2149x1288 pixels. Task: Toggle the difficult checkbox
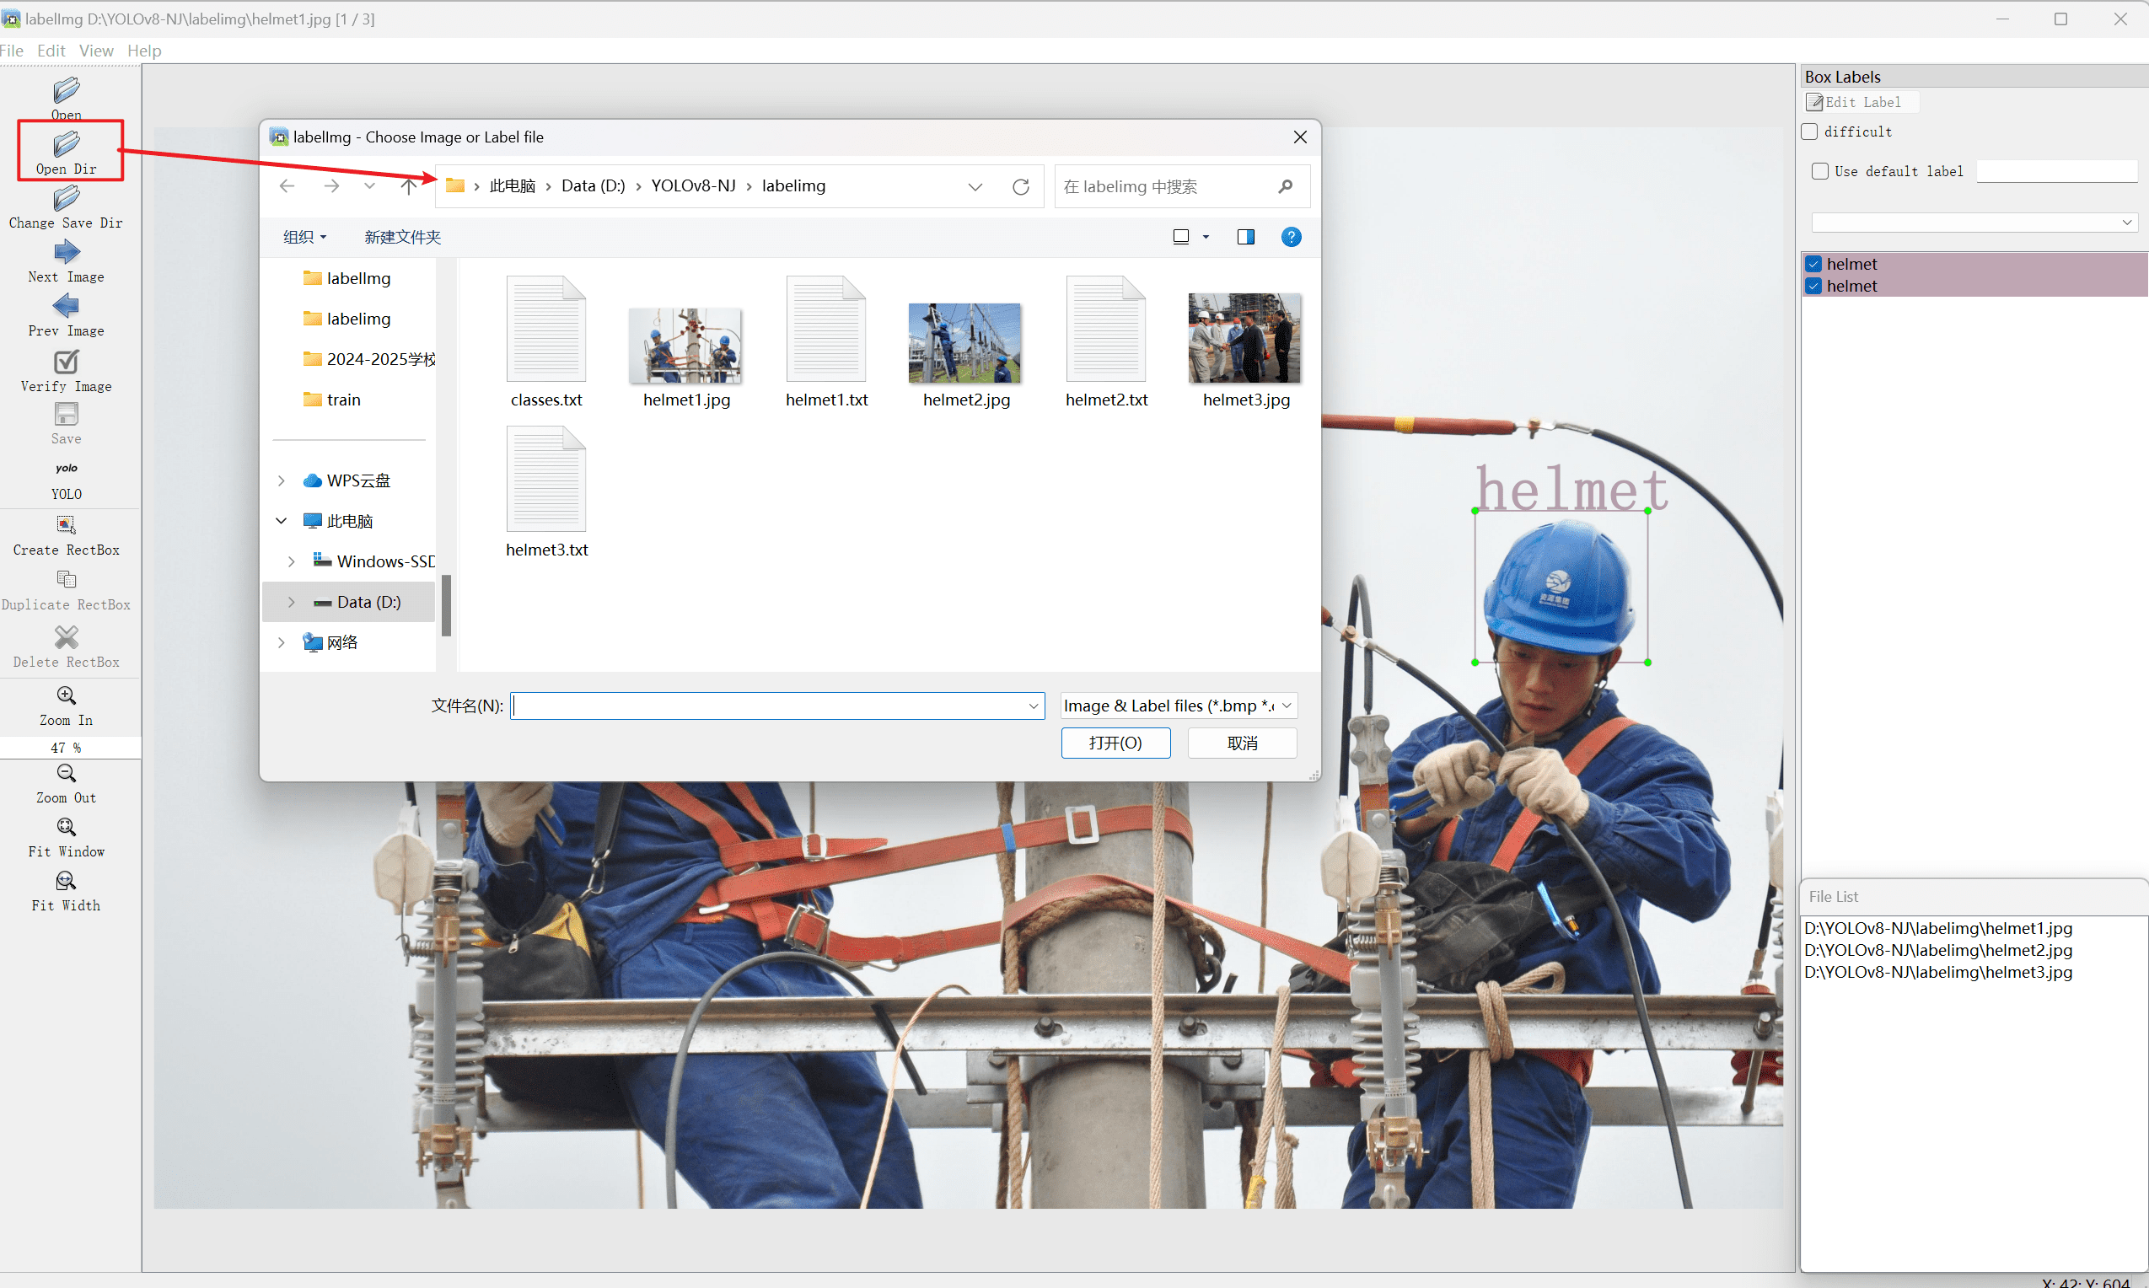1809,132
